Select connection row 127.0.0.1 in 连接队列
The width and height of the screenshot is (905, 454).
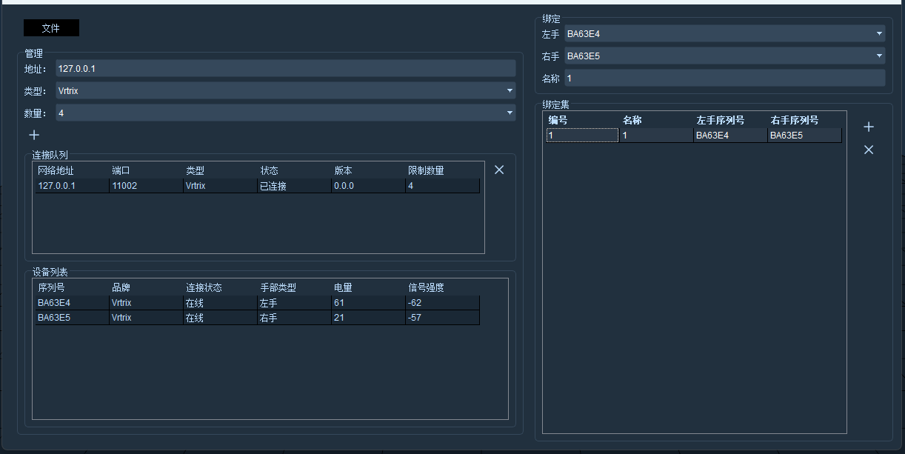pyautogui.click(x=257, y=186)
